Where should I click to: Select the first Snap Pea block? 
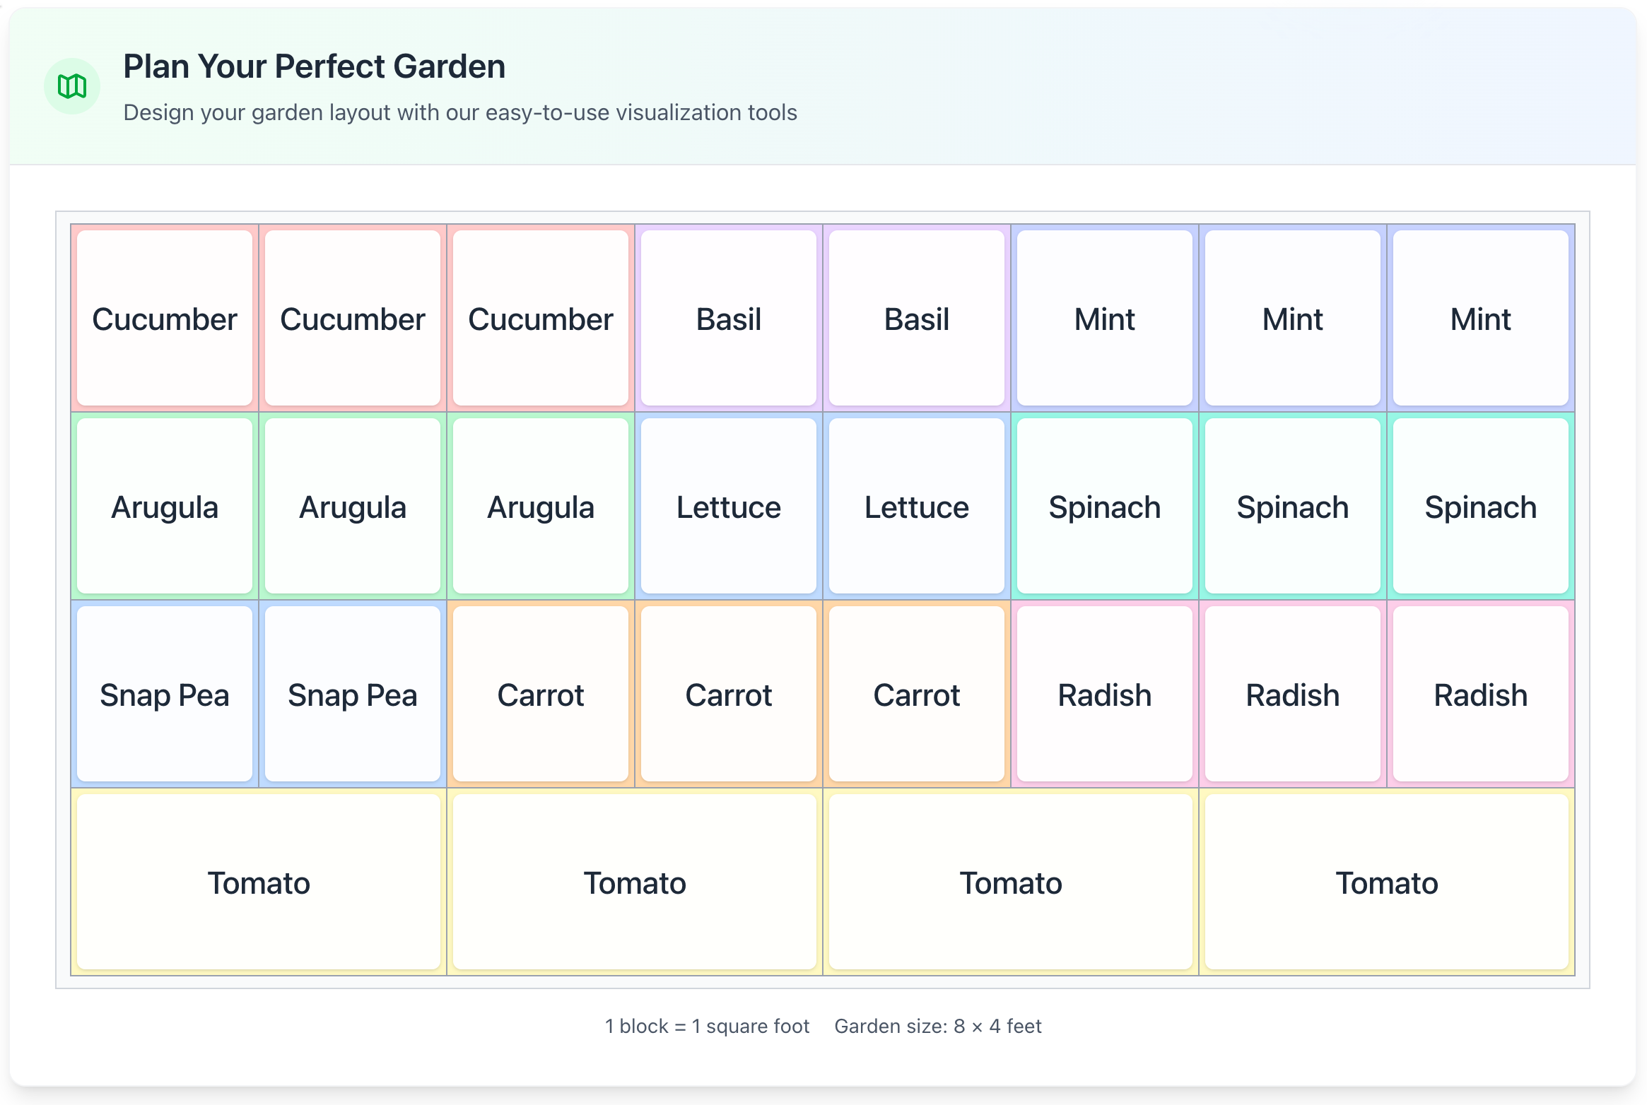click(x=165, y=695)
